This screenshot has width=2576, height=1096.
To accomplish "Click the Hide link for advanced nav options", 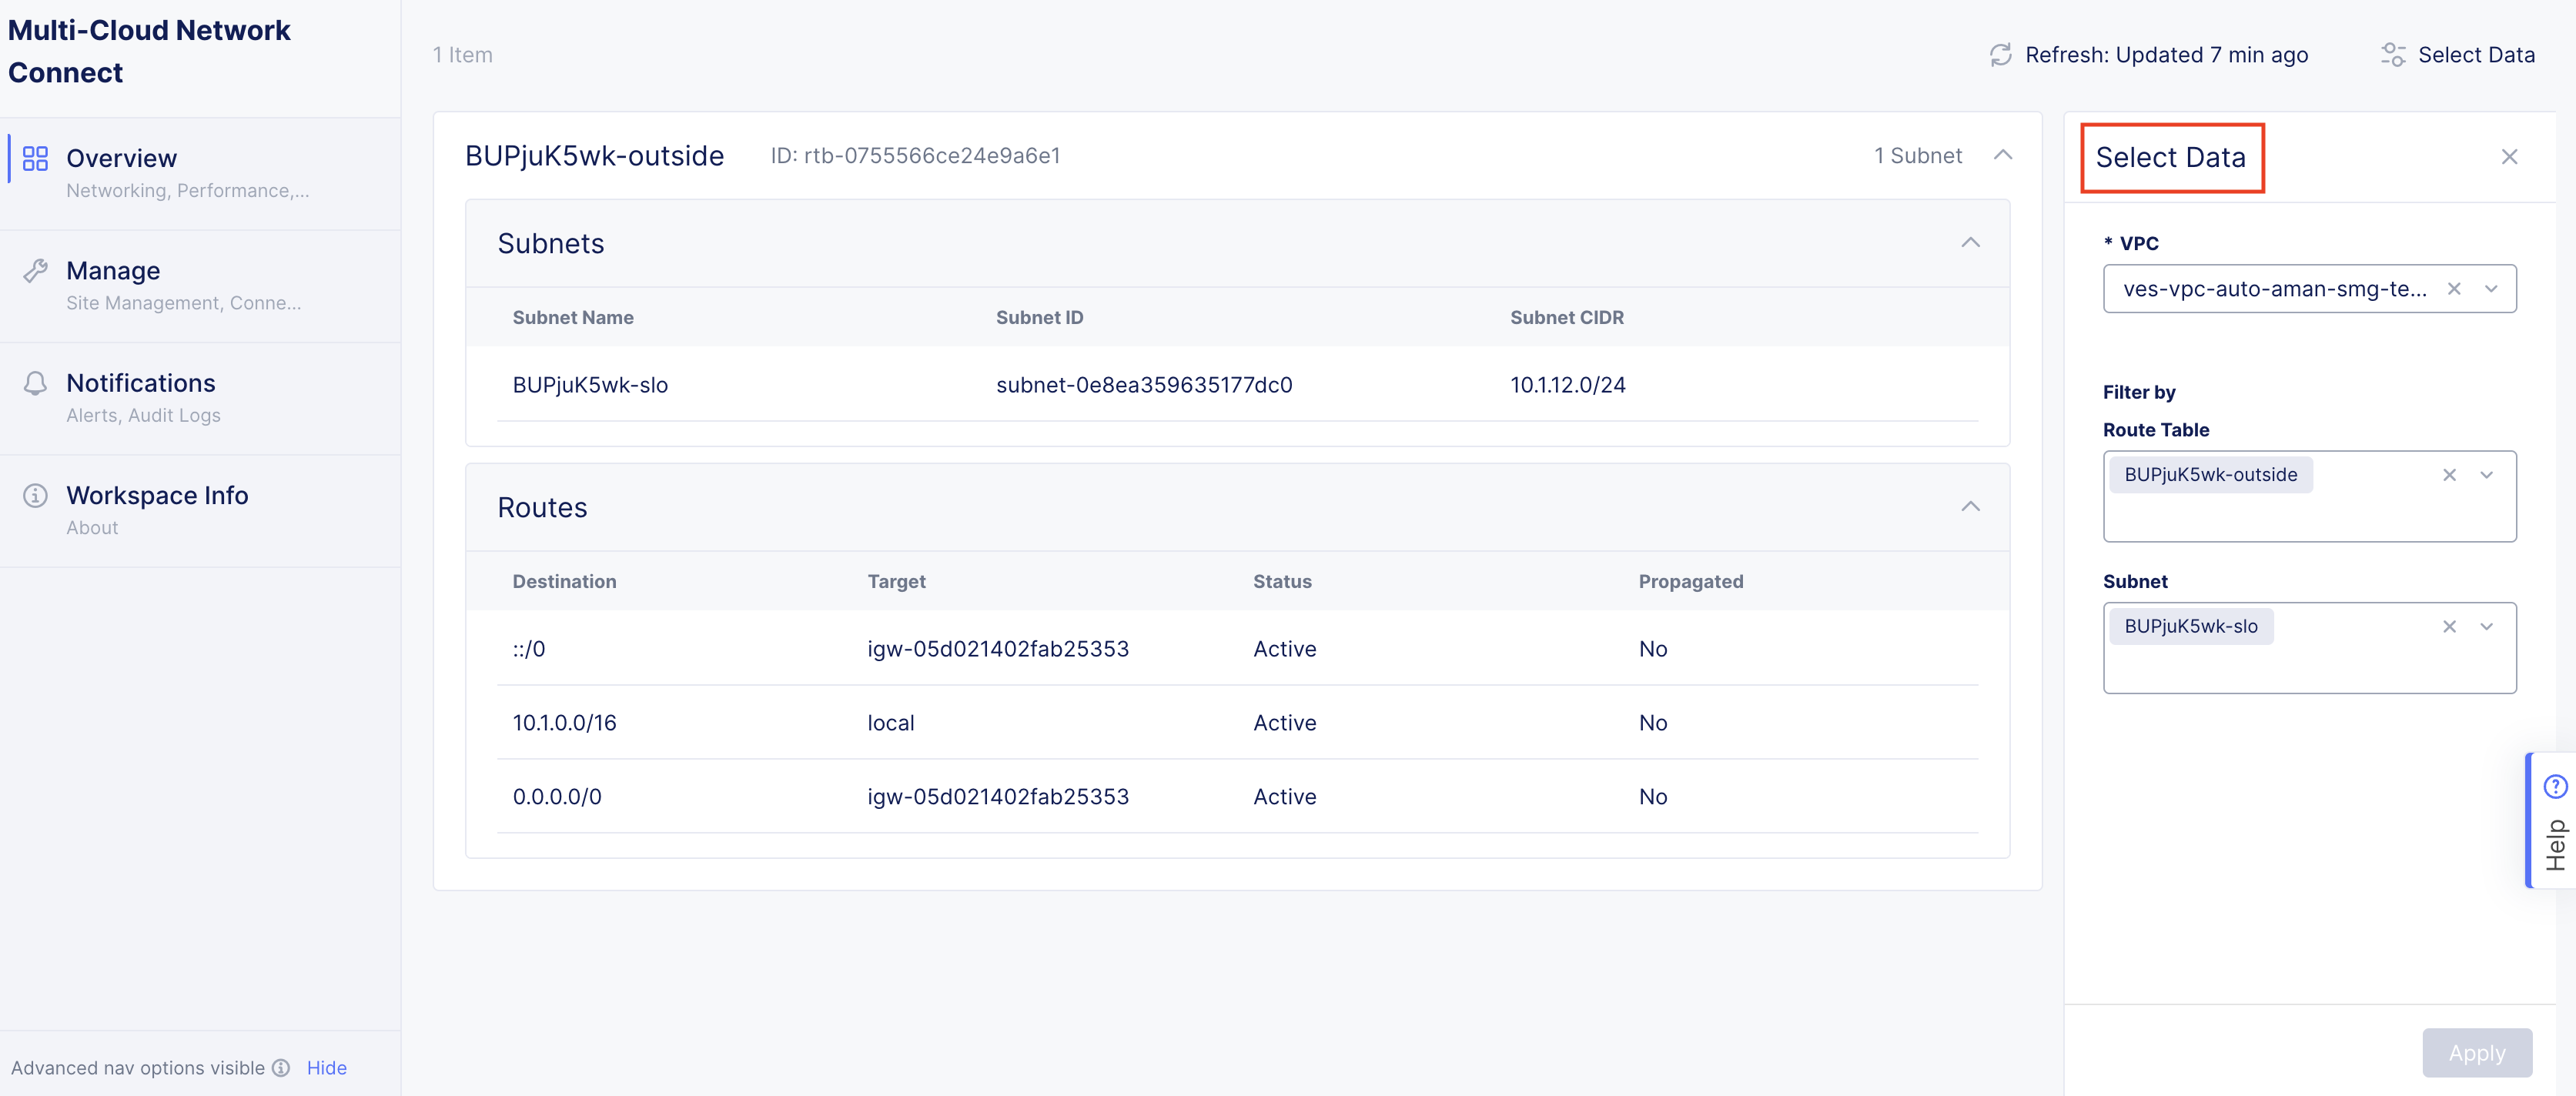I will [x=326, y=1068].
